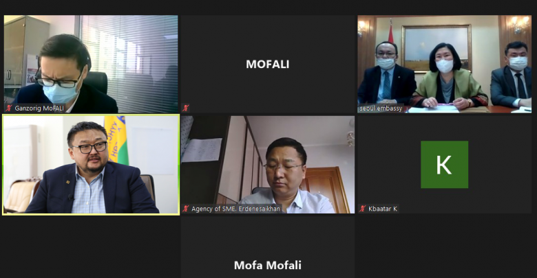Click muted microphone icon beside Ganzorig MoFALI
537x278 pixels.
pos(9,108)
